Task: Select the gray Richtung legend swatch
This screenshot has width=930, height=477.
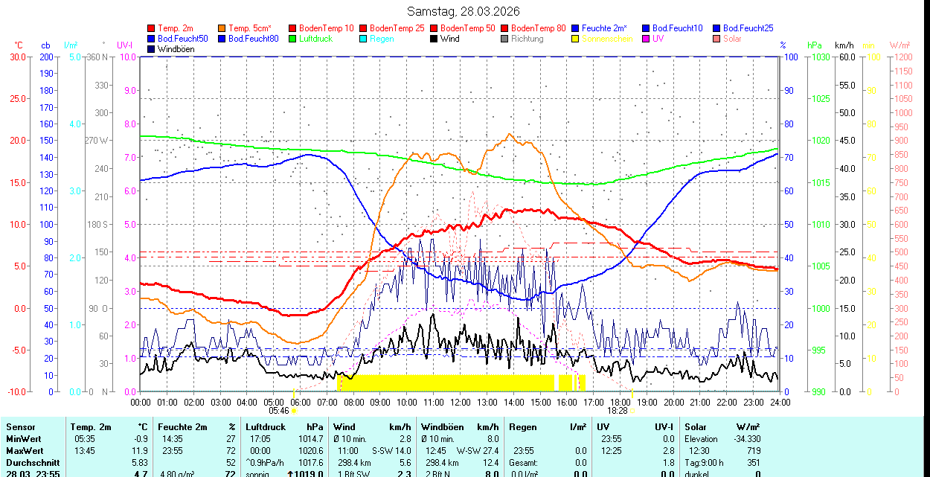Action: pos(505,39)
